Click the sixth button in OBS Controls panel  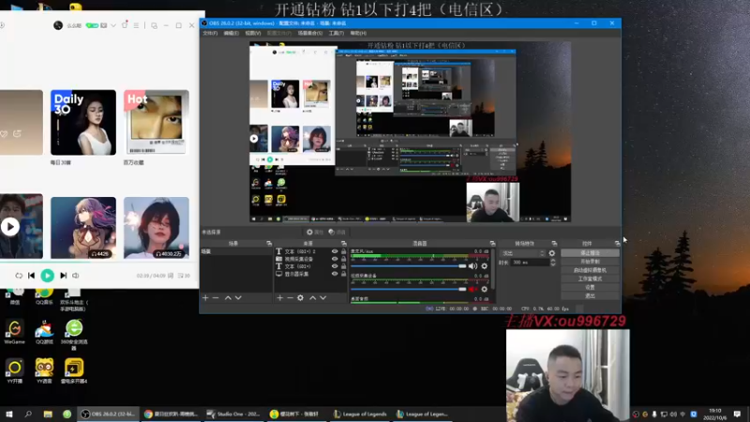590,295
